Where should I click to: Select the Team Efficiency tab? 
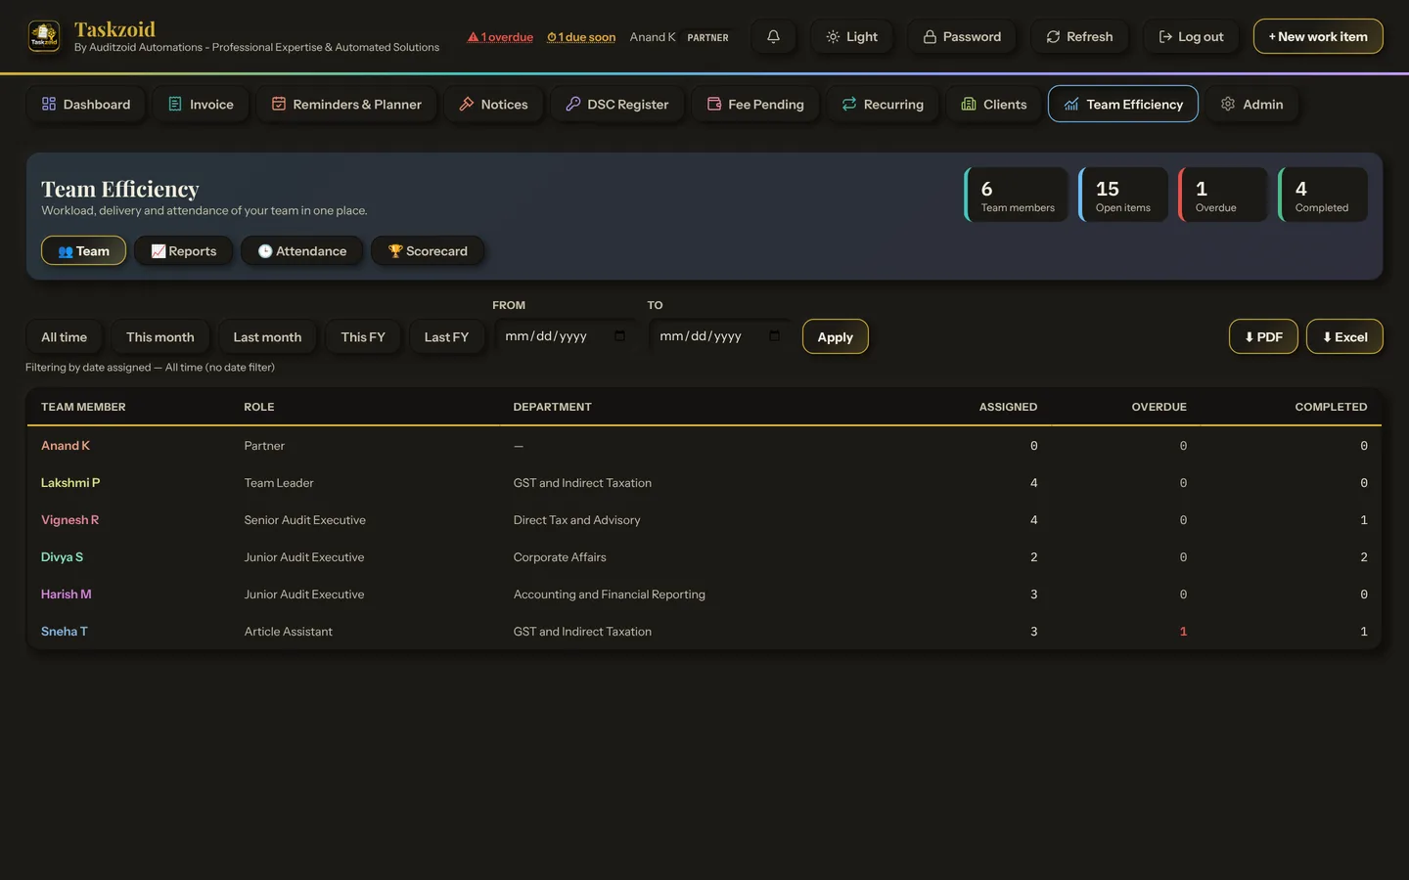pyautogui.click(x=1123, y=104)
